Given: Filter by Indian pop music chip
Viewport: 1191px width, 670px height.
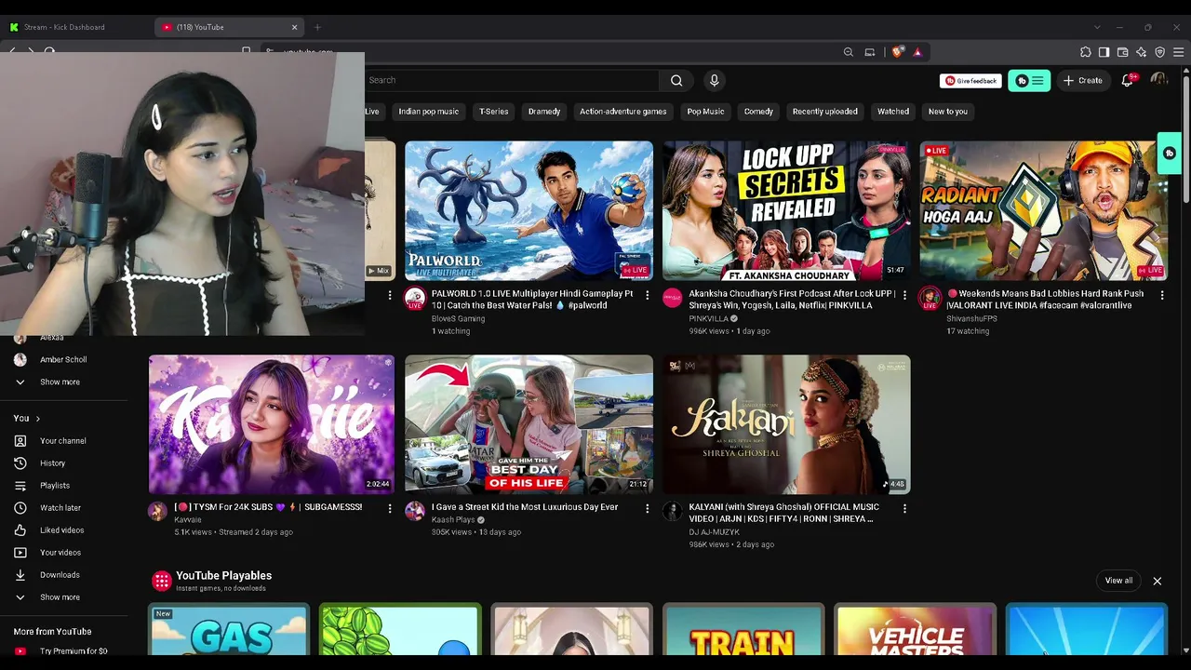Looking at the screenshot, I should point(429,112).
